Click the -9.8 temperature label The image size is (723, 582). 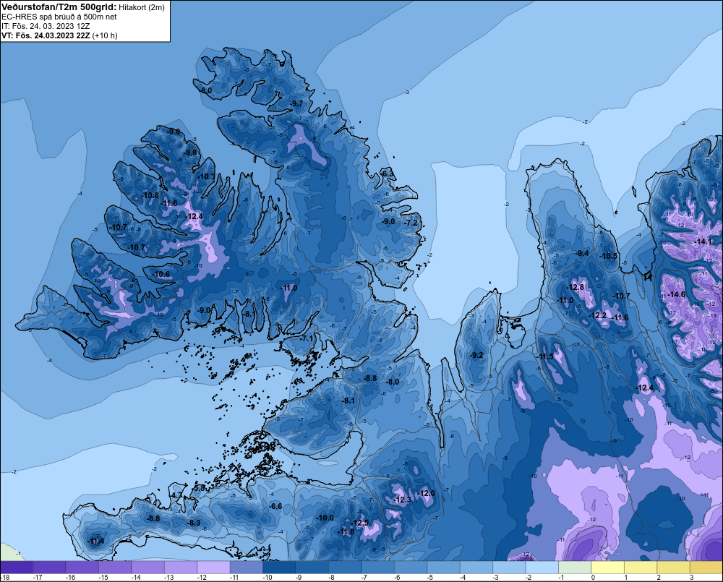[190, 153]
